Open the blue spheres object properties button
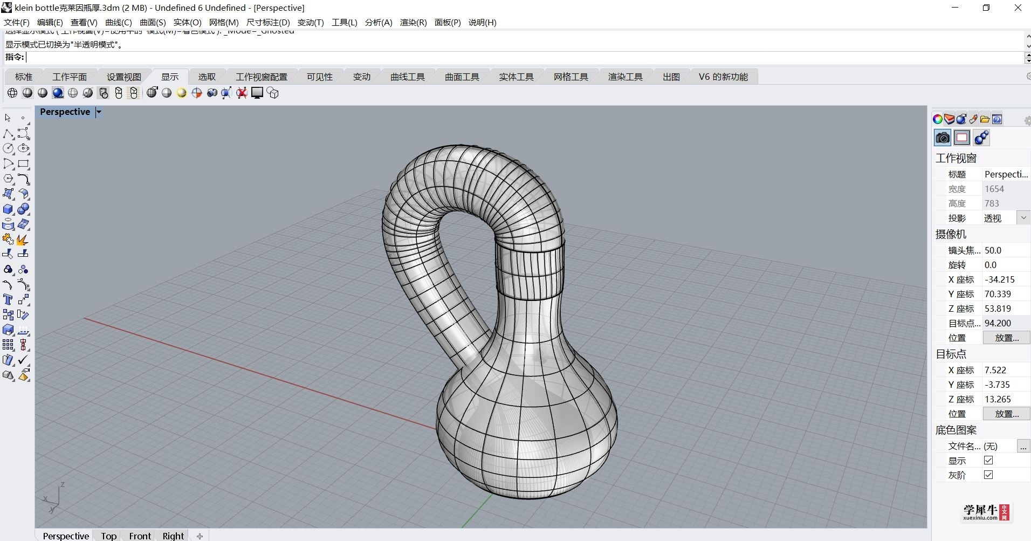The height and width of the screenshot is (541, 1031). click(x=981, y=138)
